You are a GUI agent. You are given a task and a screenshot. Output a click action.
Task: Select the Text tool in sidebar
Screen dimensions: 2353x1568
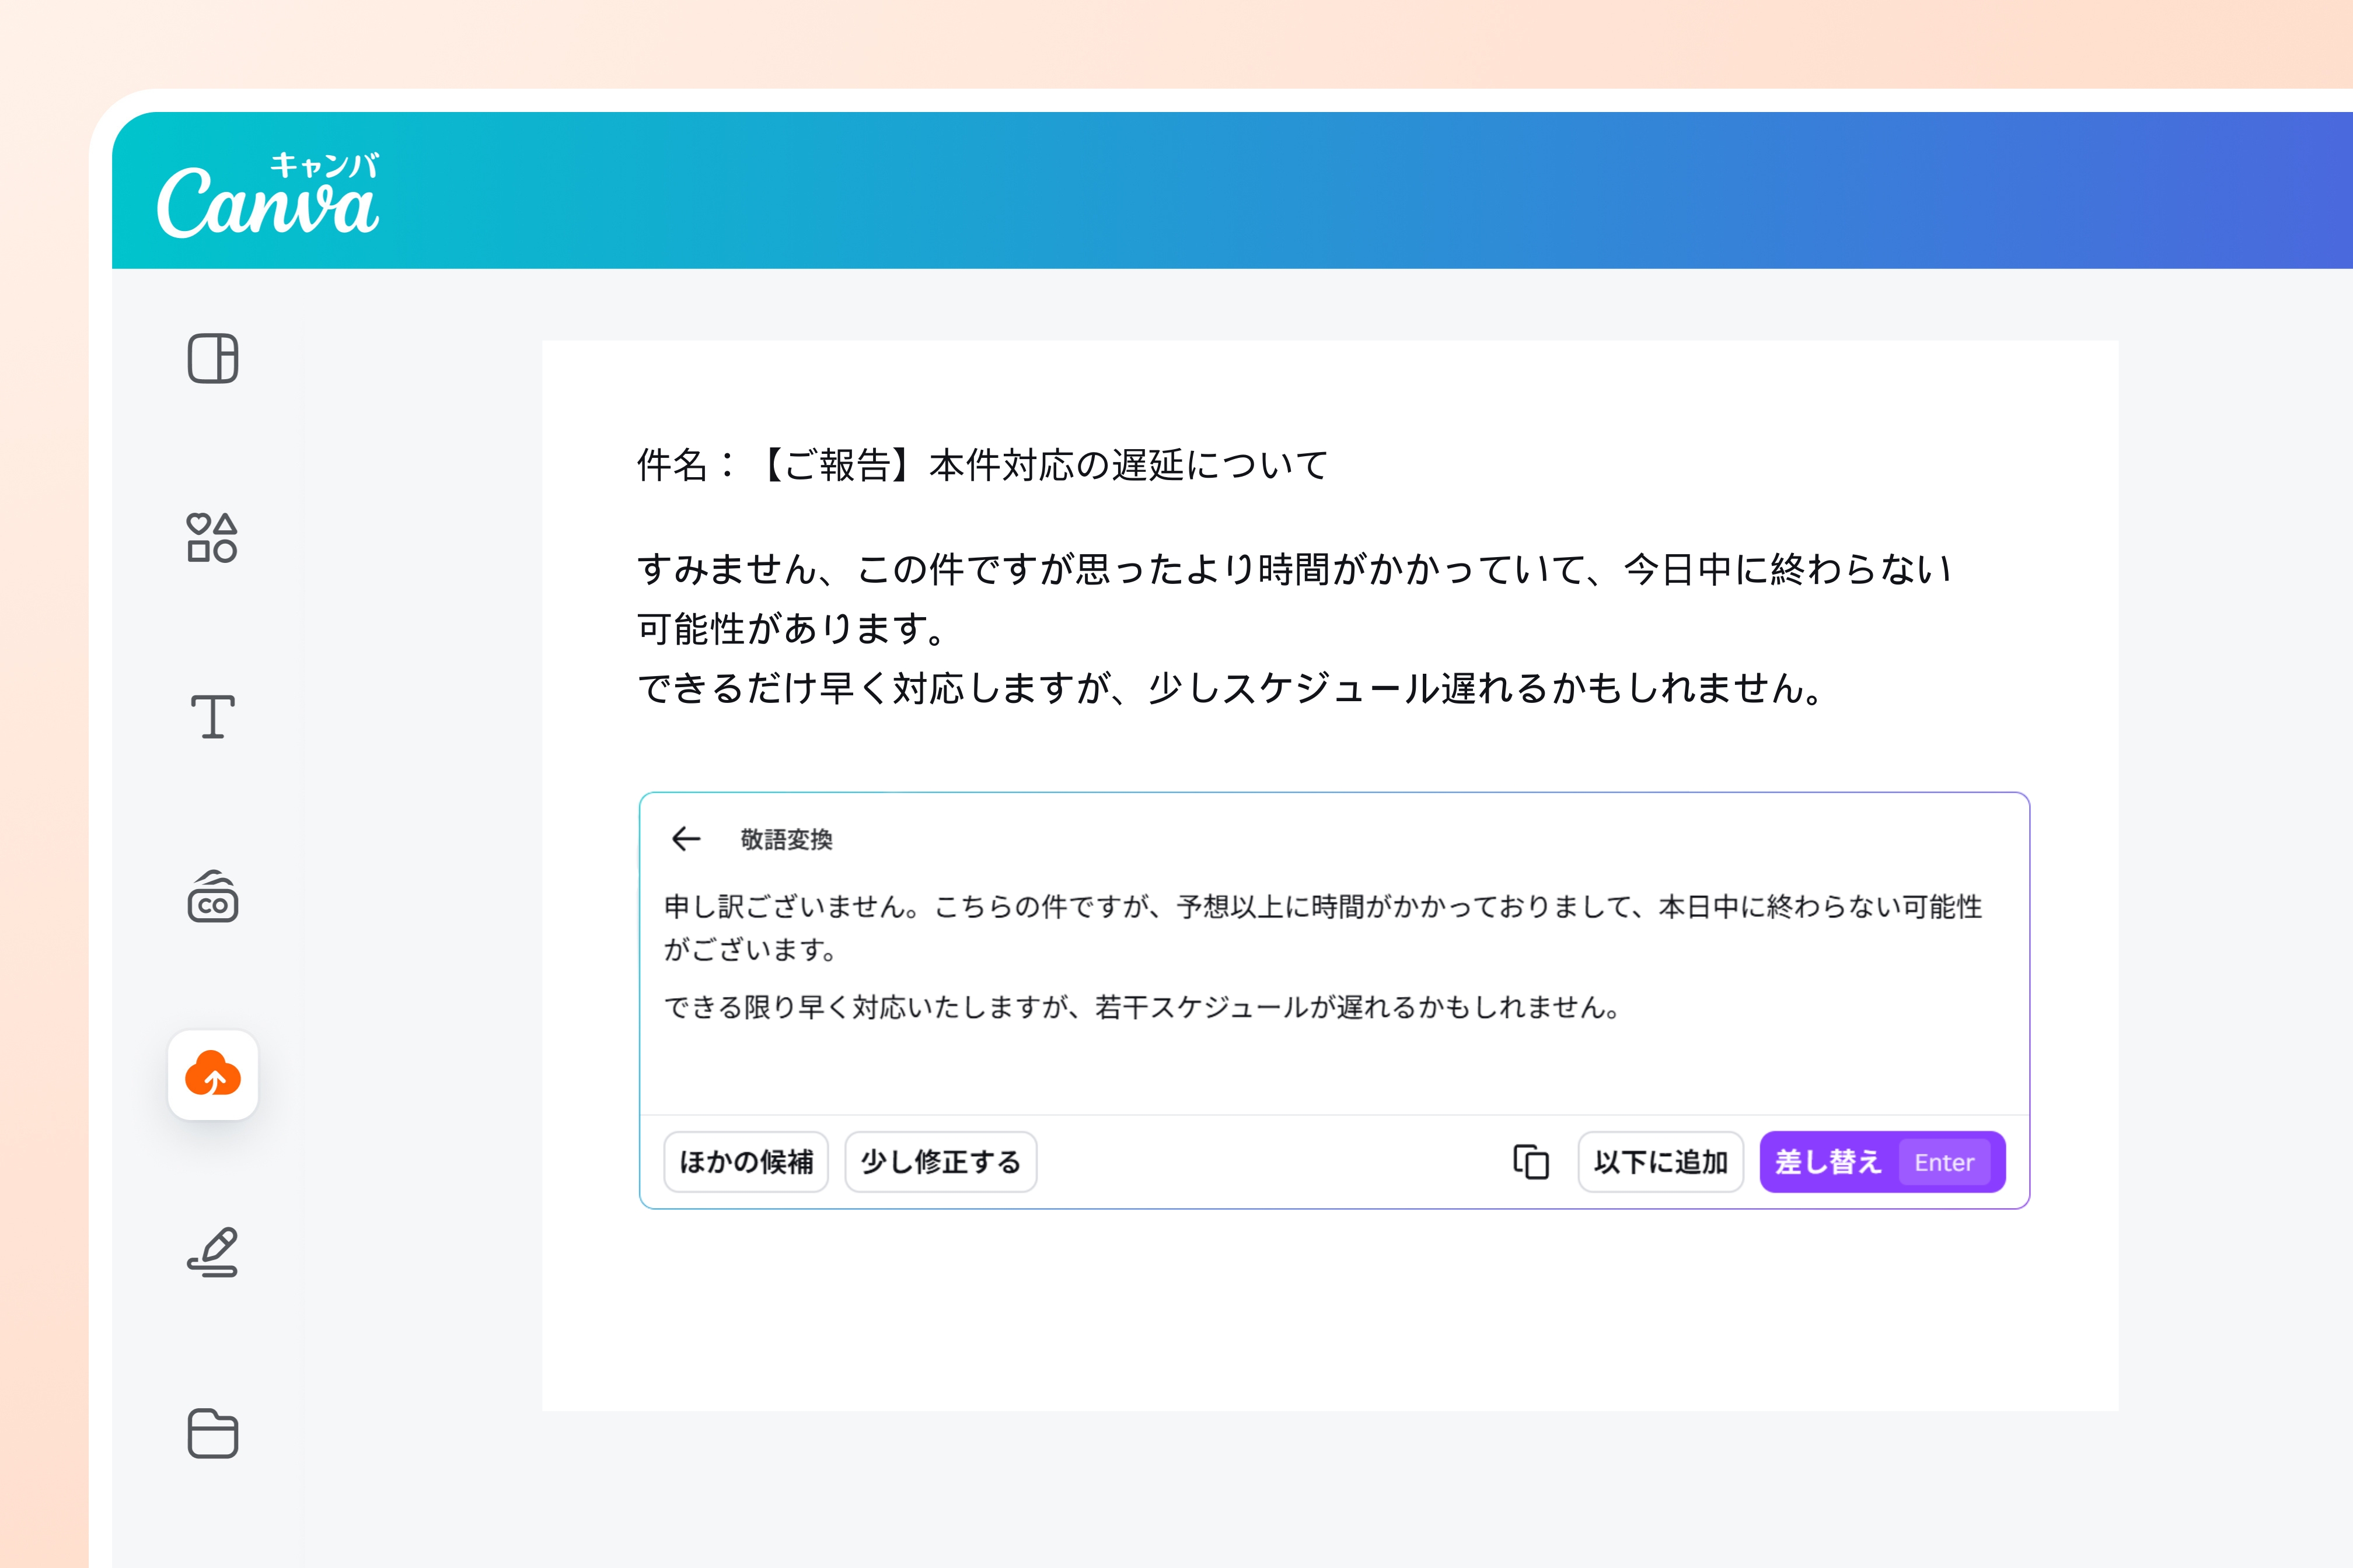tap(213, 717)
